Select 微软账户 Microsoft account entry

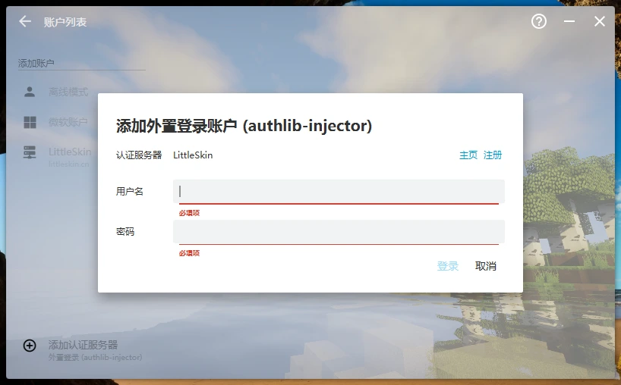point(68,122)
